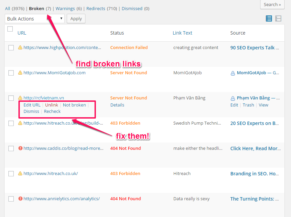The height and width of the screenshot is (217, 291).
Task: Click user icon beside Phạm Văn Bằng source
Action: coord(233,98)
